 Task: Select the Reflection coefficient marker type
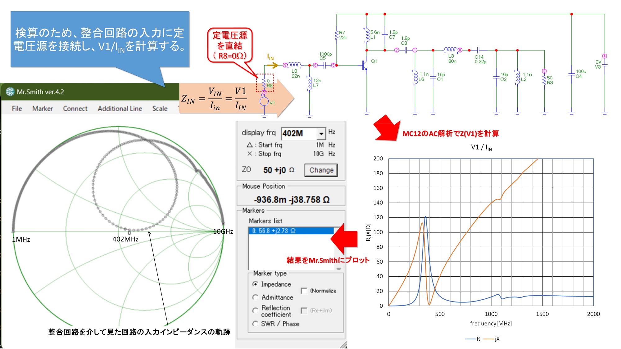255,311
